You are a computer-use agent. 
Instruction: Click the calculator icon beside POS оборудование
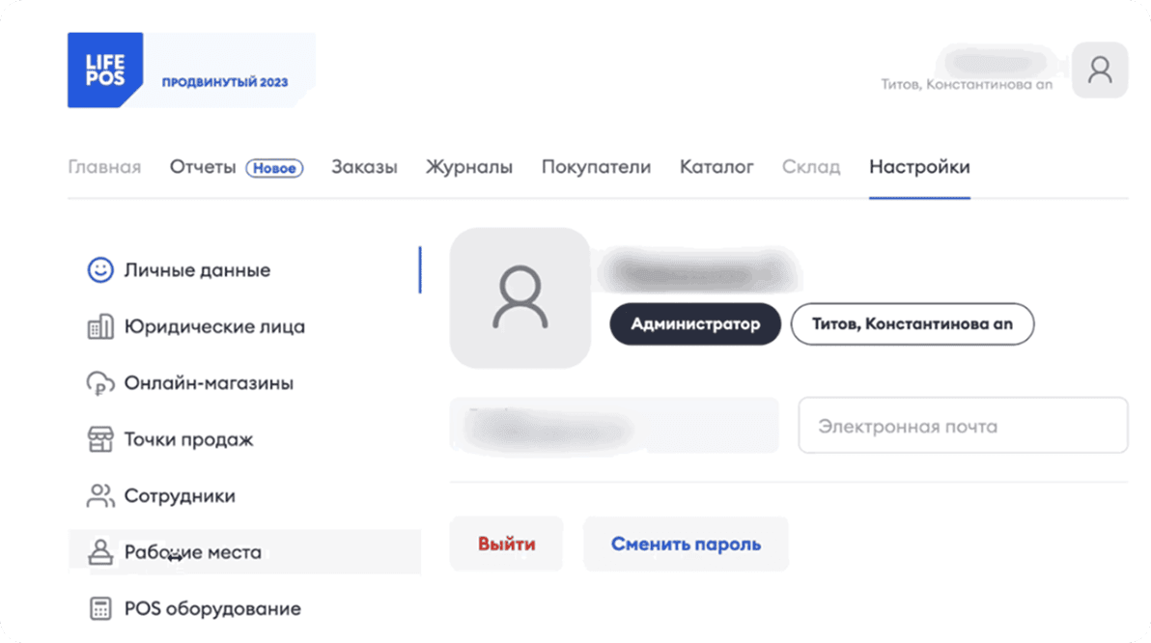100,608
